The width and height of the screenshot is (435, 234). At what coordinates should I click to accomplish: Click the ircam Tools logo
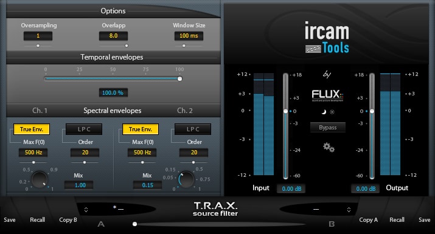327,38
